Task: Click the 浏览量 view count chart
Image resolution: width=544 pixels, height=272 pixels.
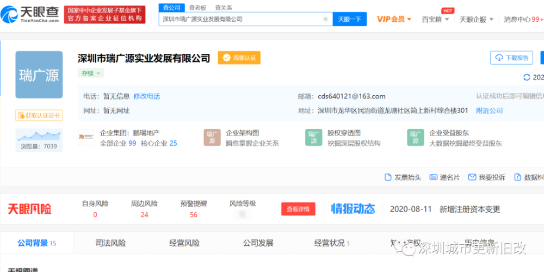Action: click(39, 140)
